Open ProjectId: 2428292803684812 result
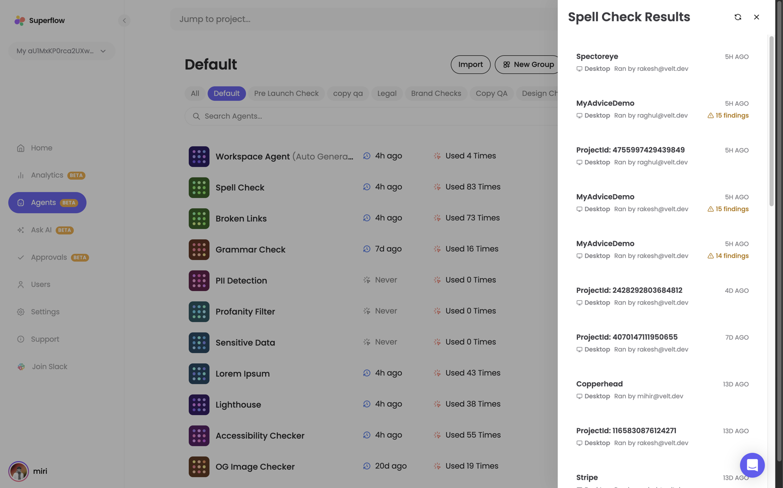 pyautogui.click(x=663, y=296)
